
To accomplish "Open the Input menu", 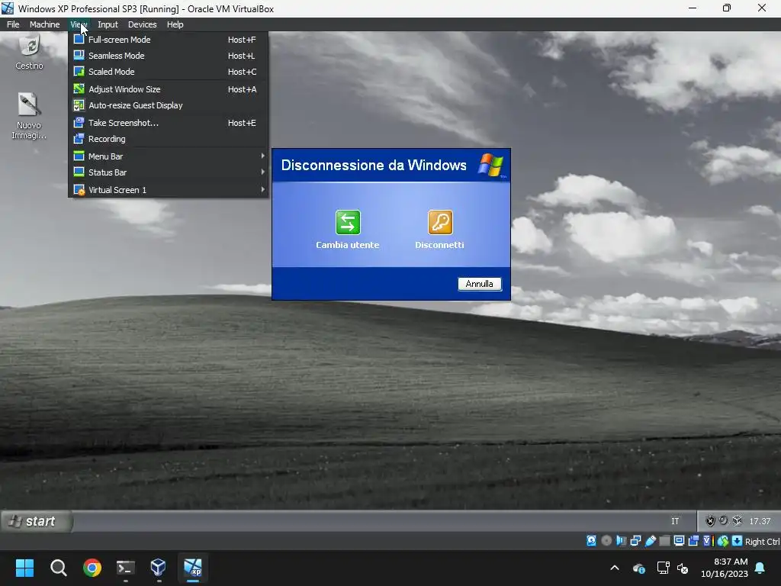I will point(108,24).
